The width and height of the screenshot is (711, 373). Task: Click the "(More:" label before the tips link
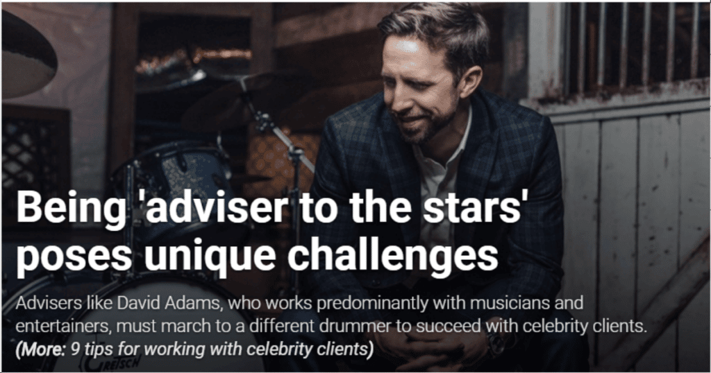coord(41,349)
